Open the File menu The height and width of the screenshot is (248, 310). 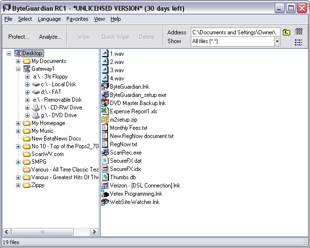8,19
